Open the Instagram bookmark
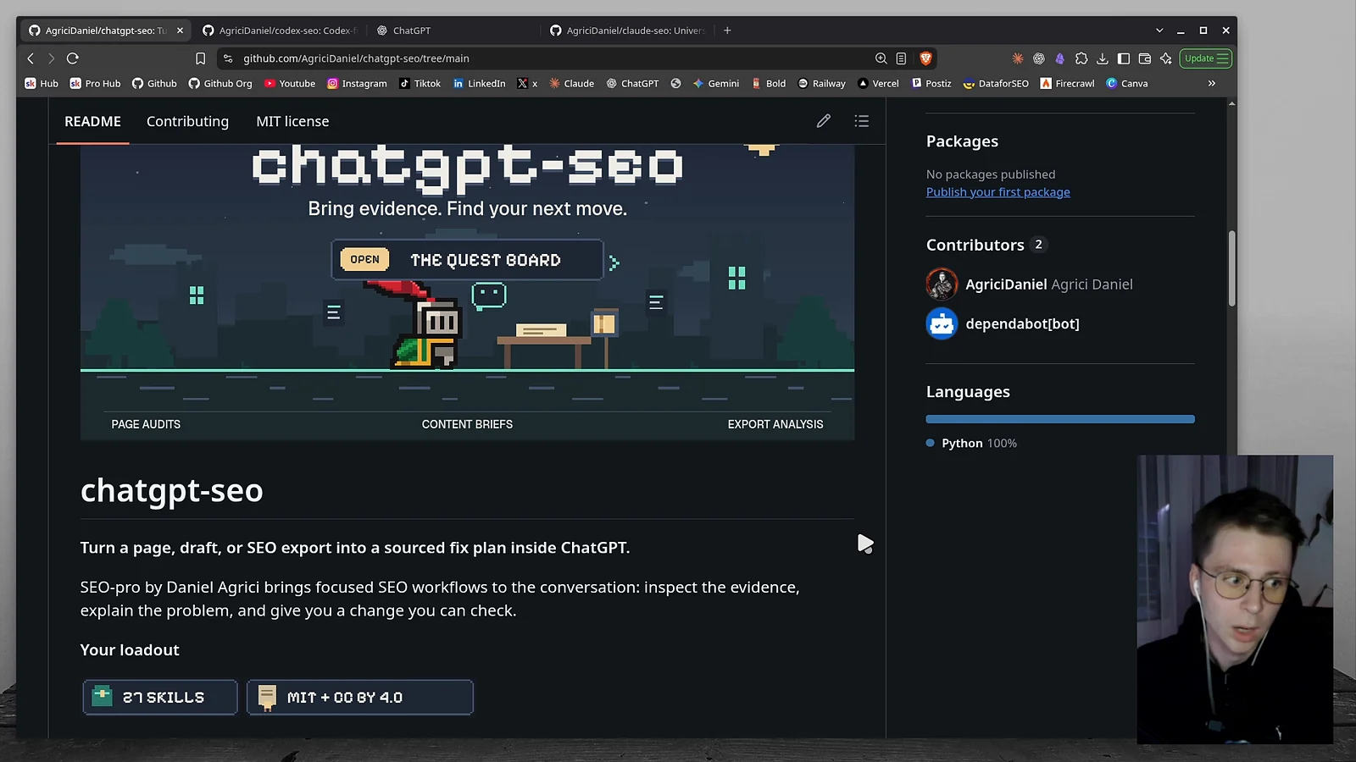Screen dimensions: 1356x762 (x=357, y=84)
